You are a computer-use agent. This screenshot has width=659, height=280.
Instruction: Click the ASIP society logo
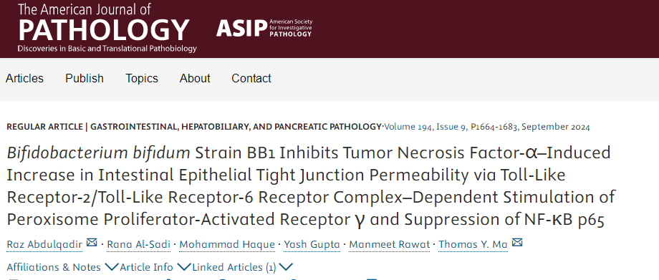coord(264,28)
